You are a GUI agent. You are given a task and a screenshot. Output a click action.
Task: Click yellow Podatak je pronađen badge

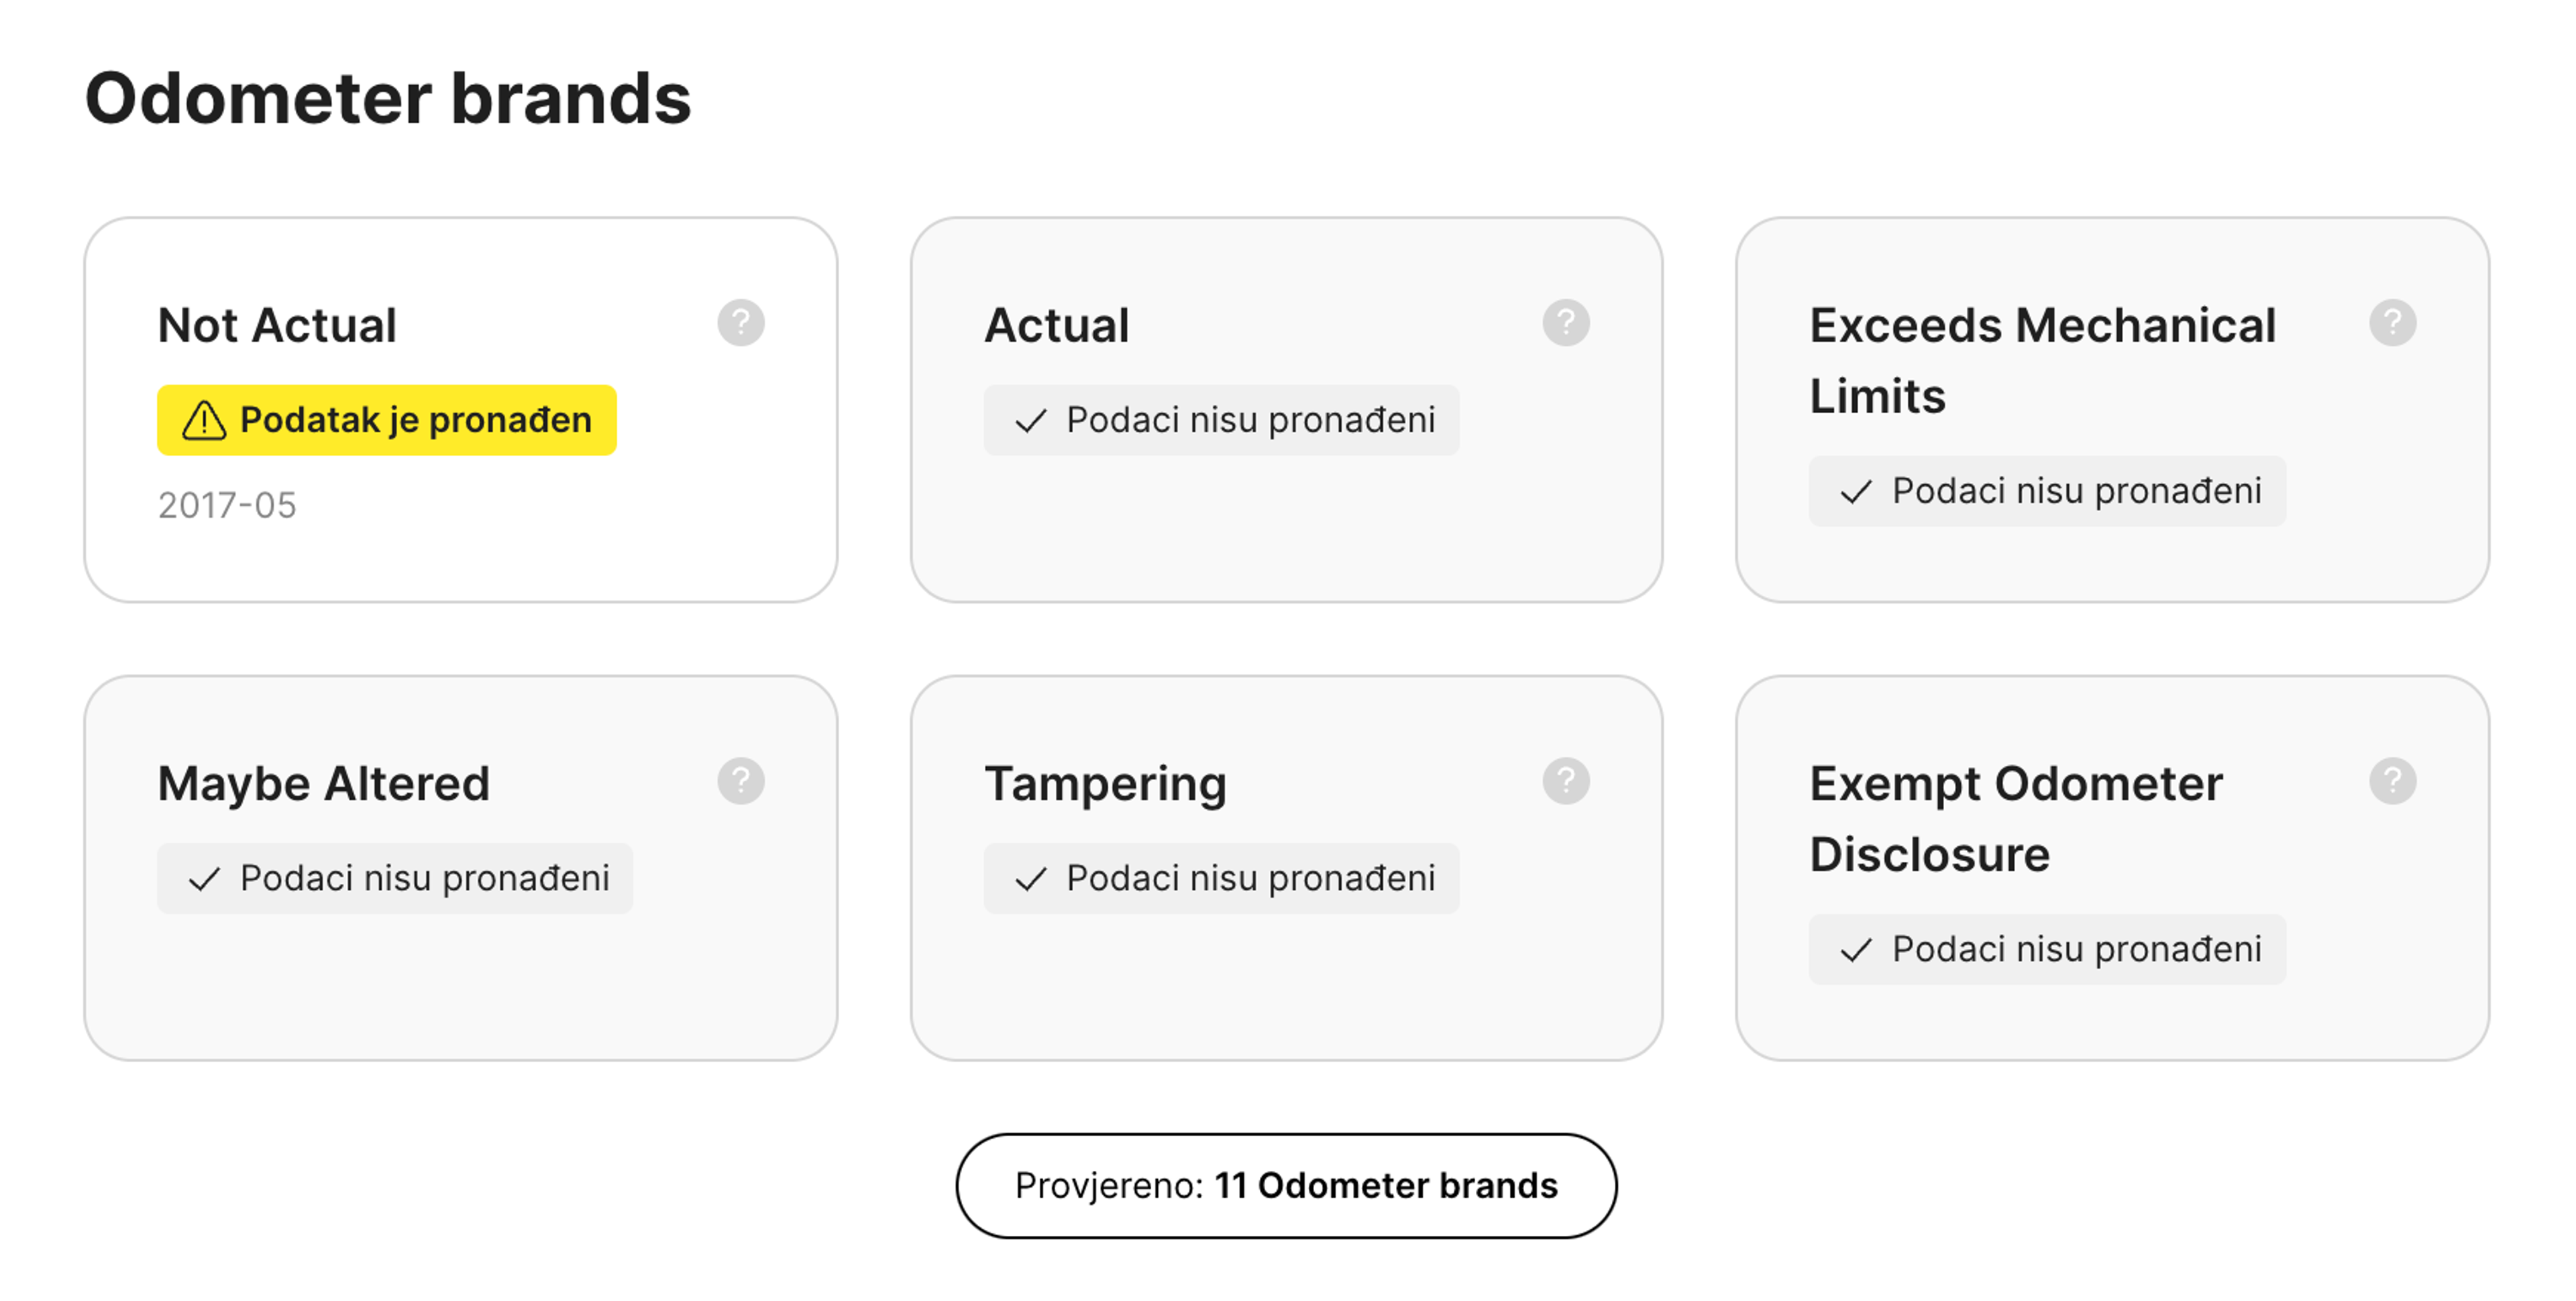tap(386, 420)
